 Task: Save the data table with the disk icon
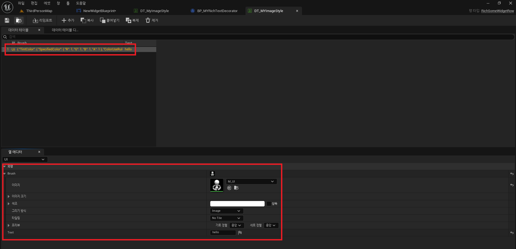[x=7, y=20]
